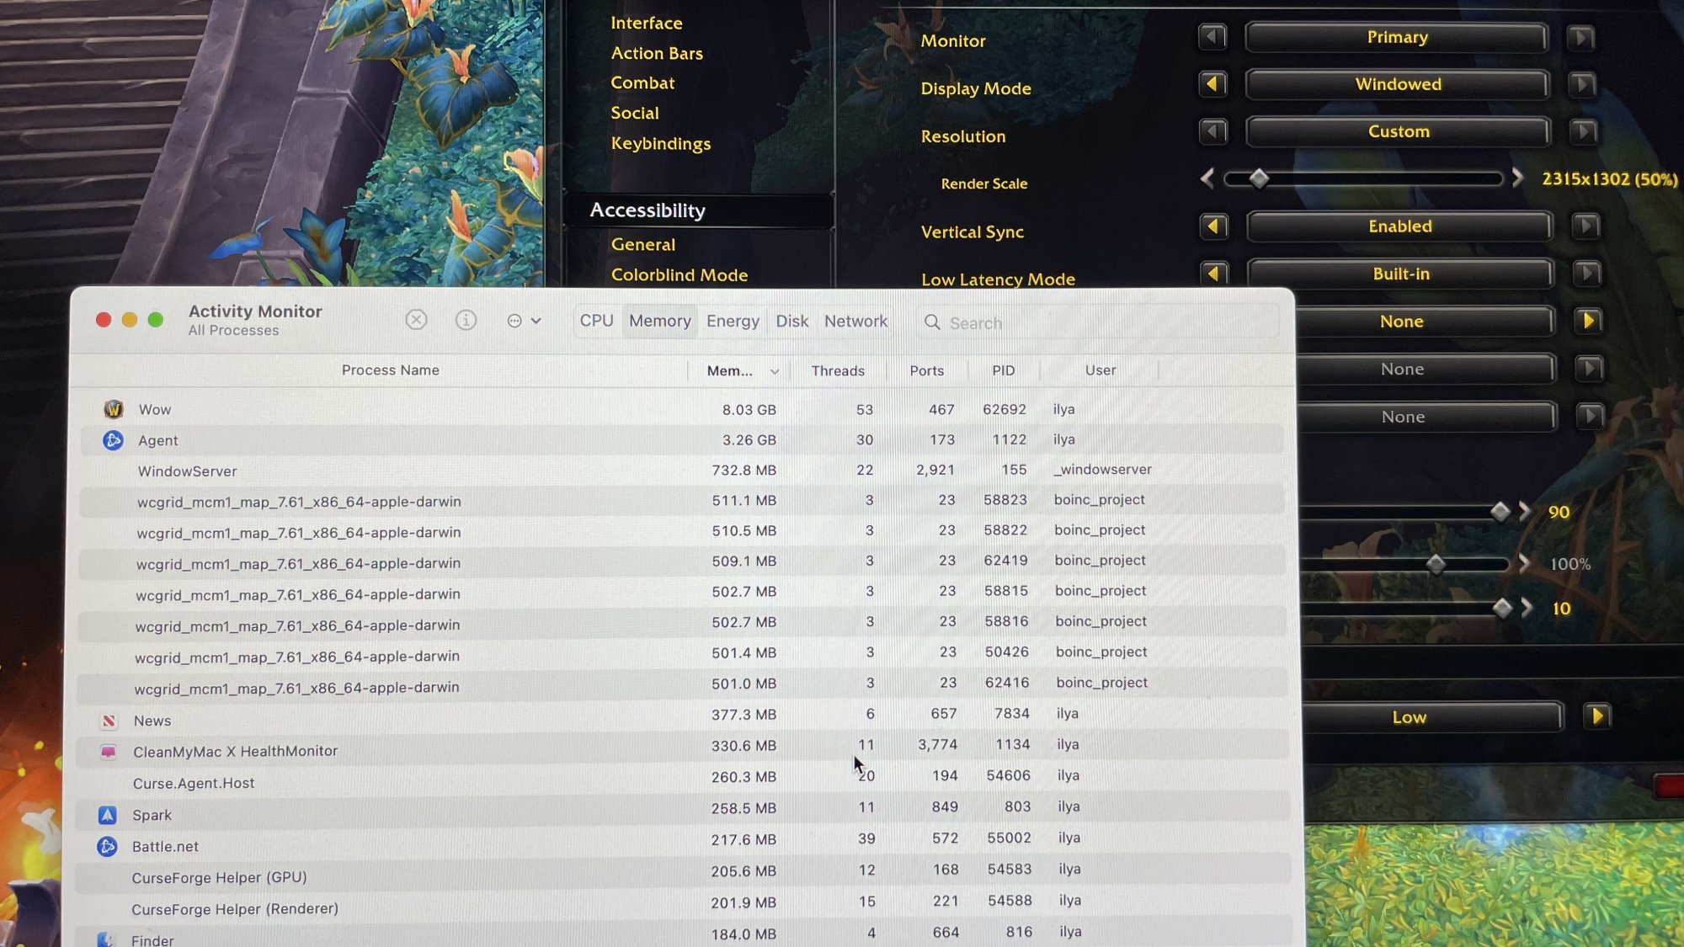Click the Render Scale slider handle
The image size is (1684, 947).
pos(1259,178)
